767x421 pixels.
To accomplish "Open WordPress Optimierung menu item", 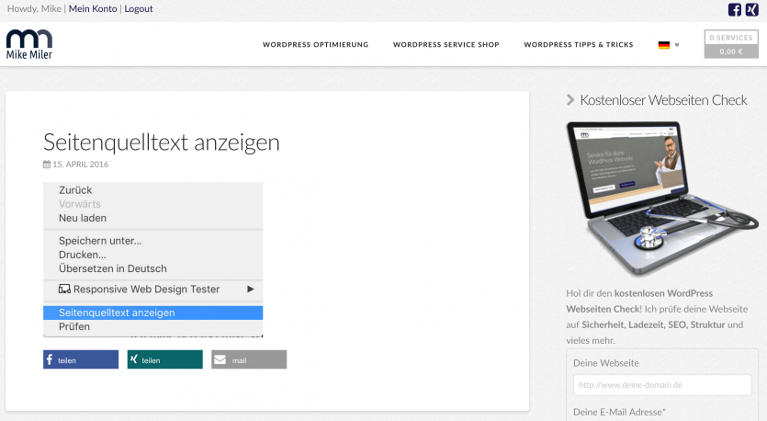I will pyautogui.click(x=315, y=44).
